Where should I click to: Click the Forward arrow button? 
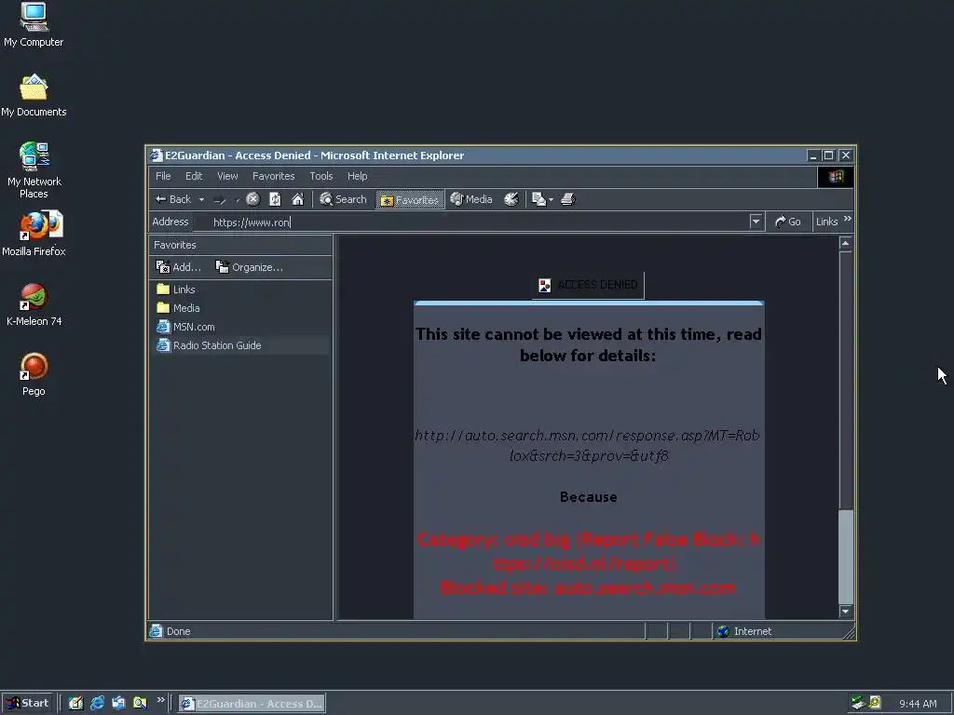tap(220, 199)
